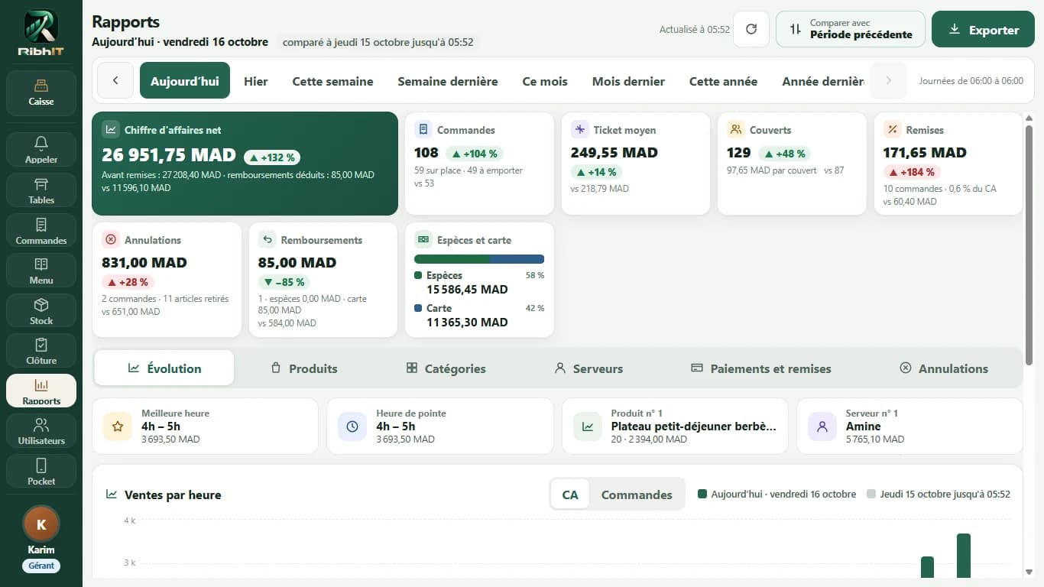The image size is (1044, 587).
Task: Open the Comparer avec Période précédente selector
Action: (851, 29)
